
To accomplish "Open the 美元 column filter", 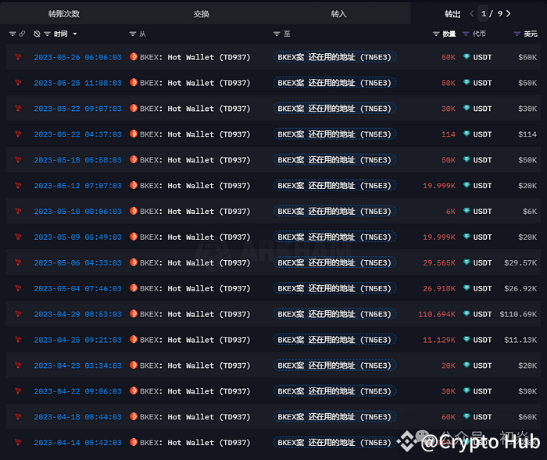I will click(x=517, y=34).
